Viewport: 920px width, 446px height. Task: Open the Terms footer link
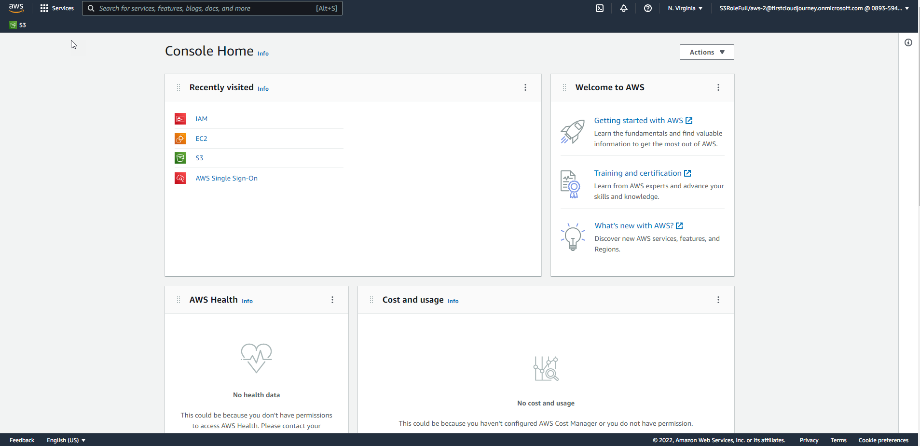[x=838, y=440]
